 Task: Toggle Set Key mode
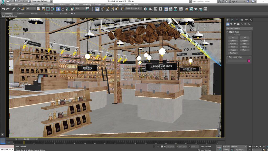(226, 149)
